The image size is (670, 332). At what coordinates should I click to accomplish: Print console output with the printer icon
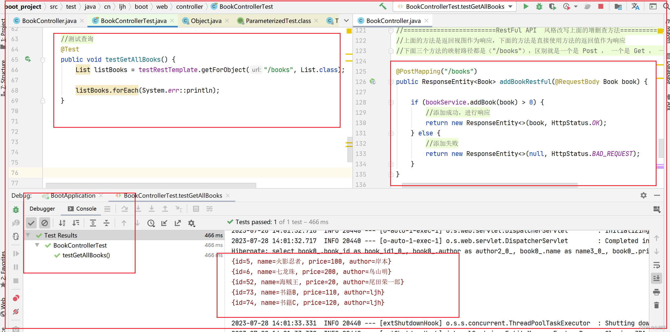[x=657, y=292]
